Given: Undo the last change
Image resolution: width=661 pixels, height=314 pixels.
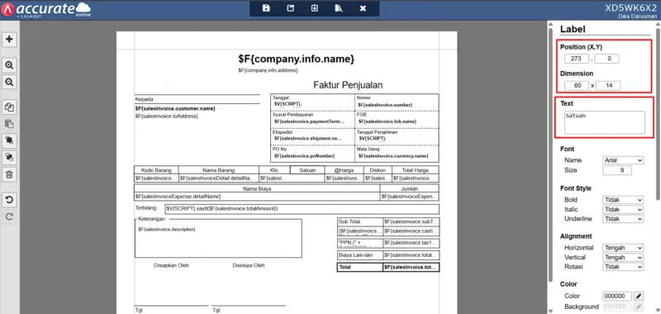Looking at the screenshot, I should (9, 200).
